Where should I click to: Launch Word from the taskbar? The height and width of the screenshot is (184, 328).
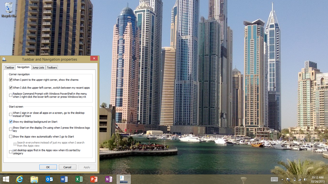click(64, 179)
